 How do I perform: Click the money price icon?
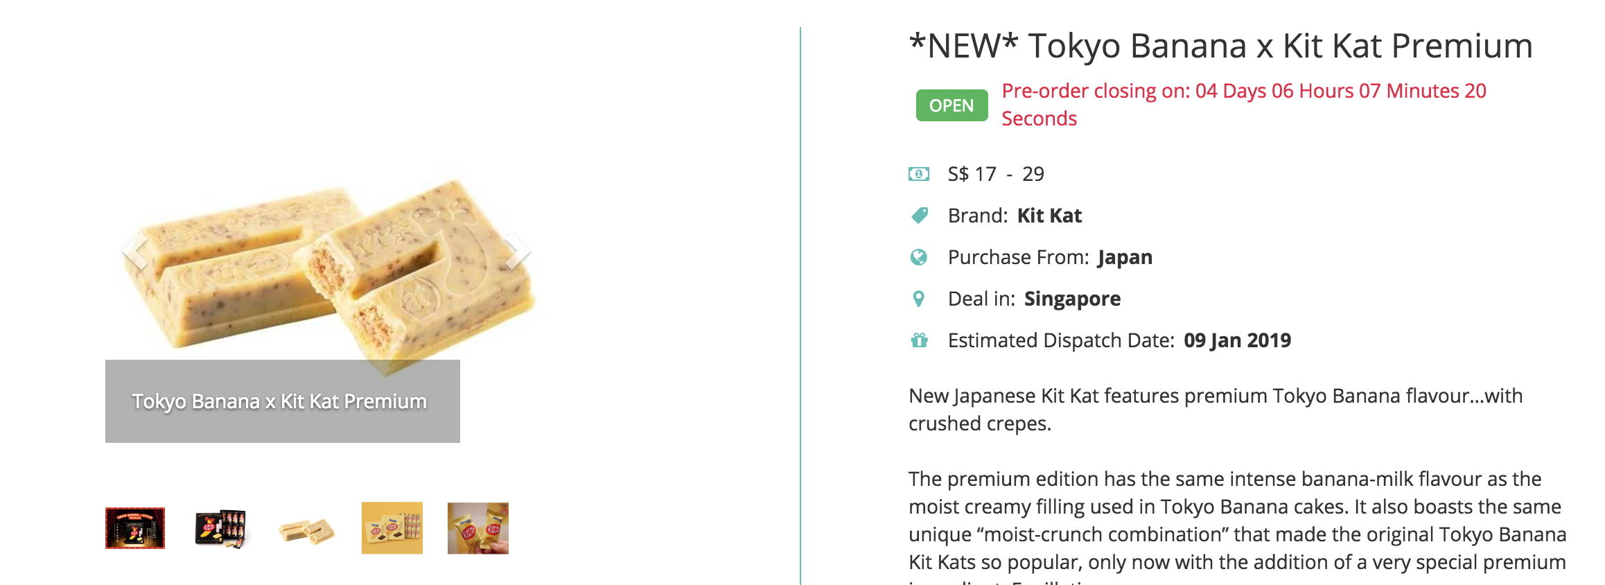click(919, 174)
